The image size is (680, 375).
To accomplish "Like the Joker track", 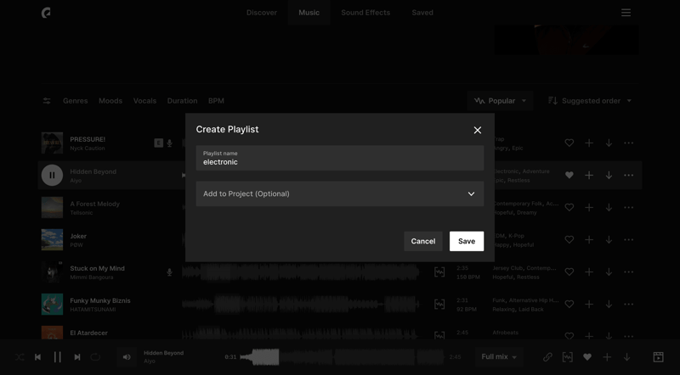I will click(569, 240).
